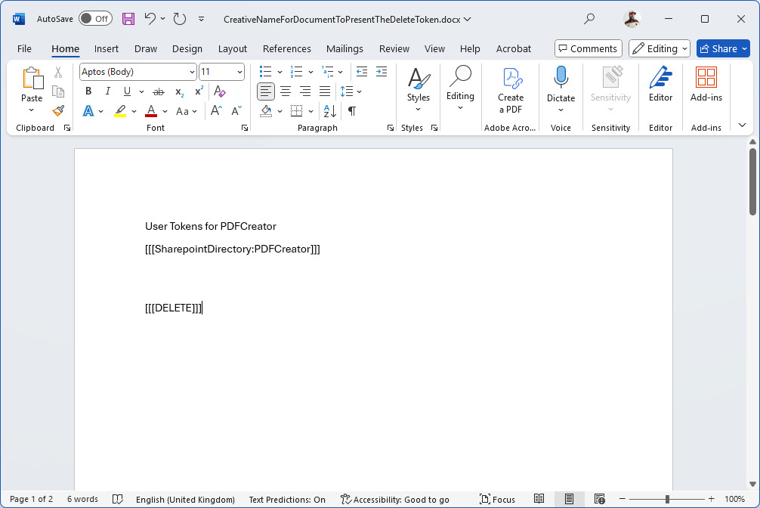Toggle show paragraph marks
This screenshot has width=760, height=508.
pos(352,111)
